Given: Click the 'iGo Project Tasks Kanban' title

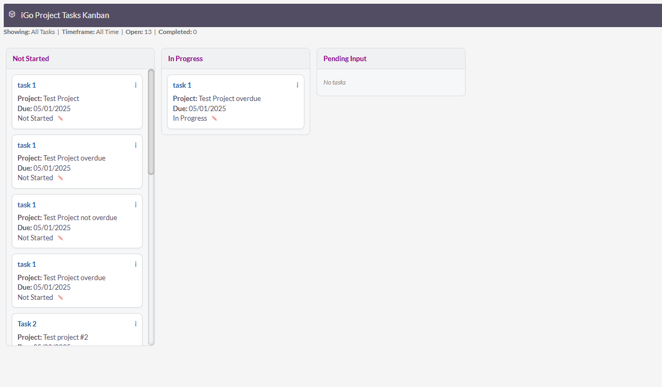Looking at the screenshot, I should 65,15.
